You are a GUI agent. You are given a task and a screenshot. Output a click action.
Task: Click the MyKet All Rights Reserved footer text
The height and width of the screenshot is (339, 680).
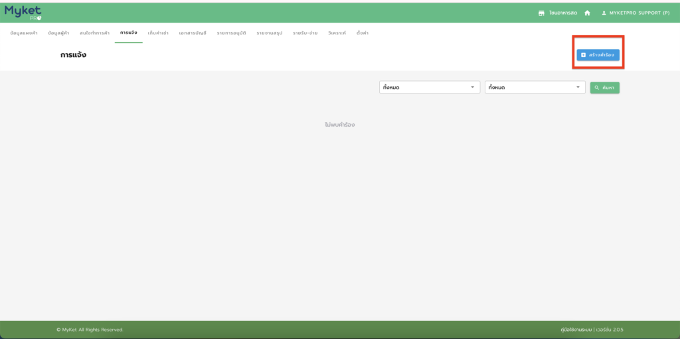tap(90, 330)
